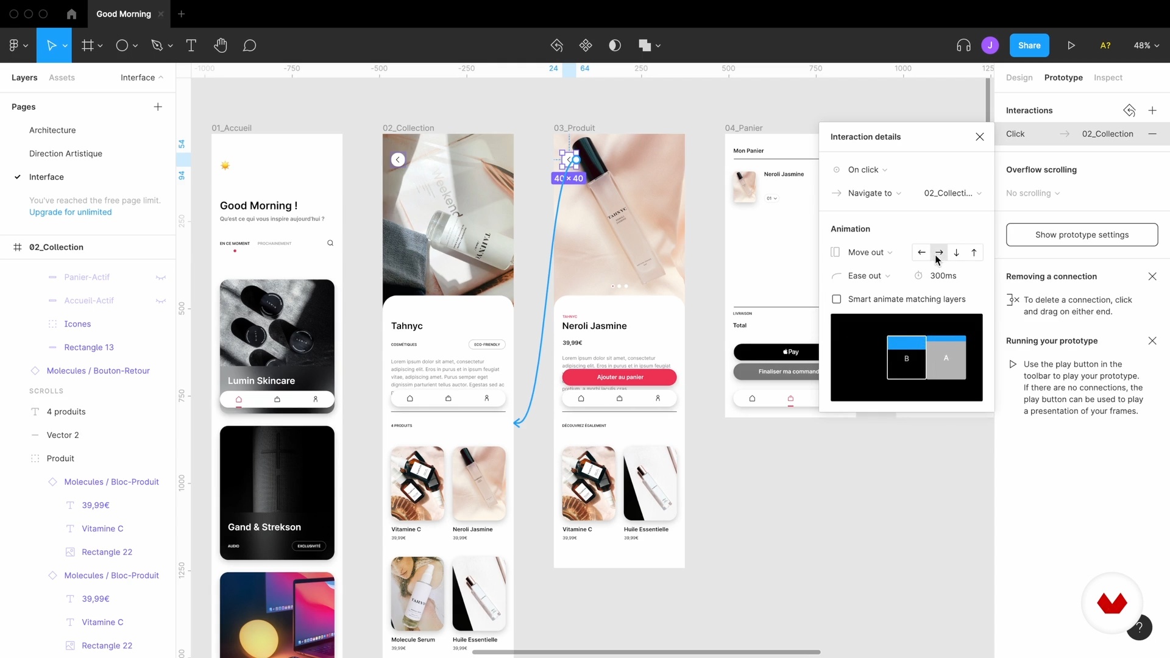
Task: Select the Frame tool
Action: tap(88, 45)
